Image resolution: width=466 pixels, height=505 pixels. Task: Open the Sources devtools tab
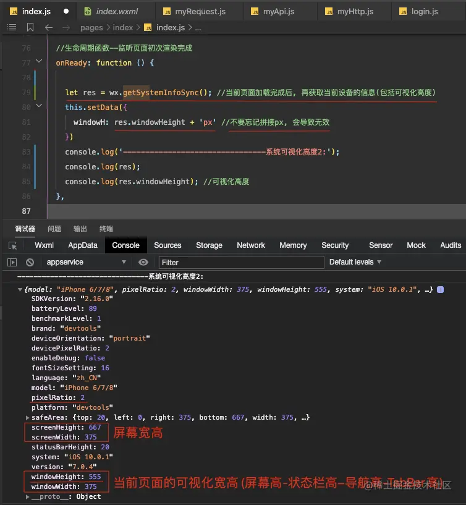[x=167, y=245]
